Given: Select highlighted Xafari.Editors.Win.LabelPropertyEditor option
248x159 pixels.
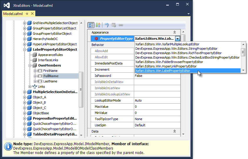Looking at the screenshot, I should pyautogui.click(x=188, y=71).
